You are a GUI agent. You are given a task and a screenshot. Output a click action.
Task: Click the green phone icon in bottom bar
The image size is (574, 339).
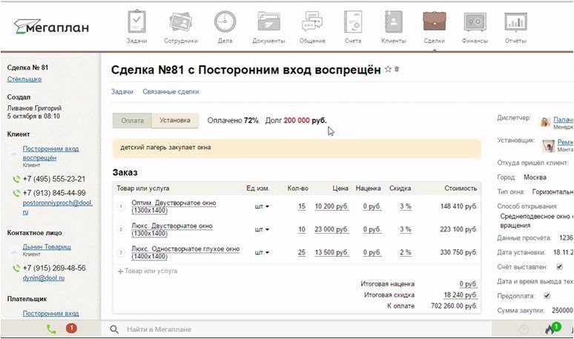(51, 329)
